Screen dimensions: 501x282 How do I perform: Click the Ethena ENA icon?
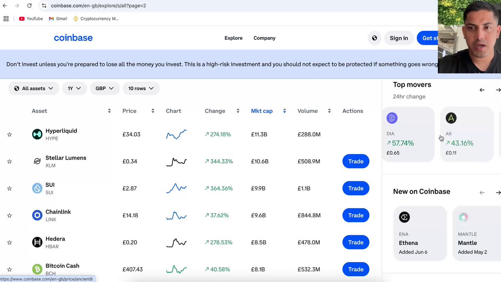(x=404, y=217)
